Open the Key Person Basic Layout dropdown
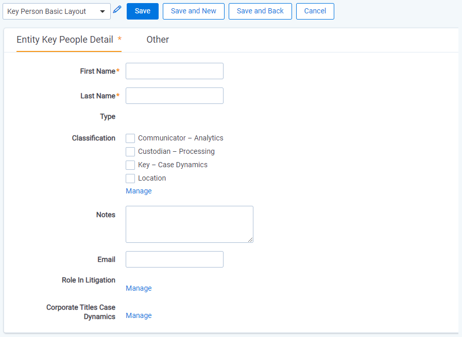 pos(57,11)
